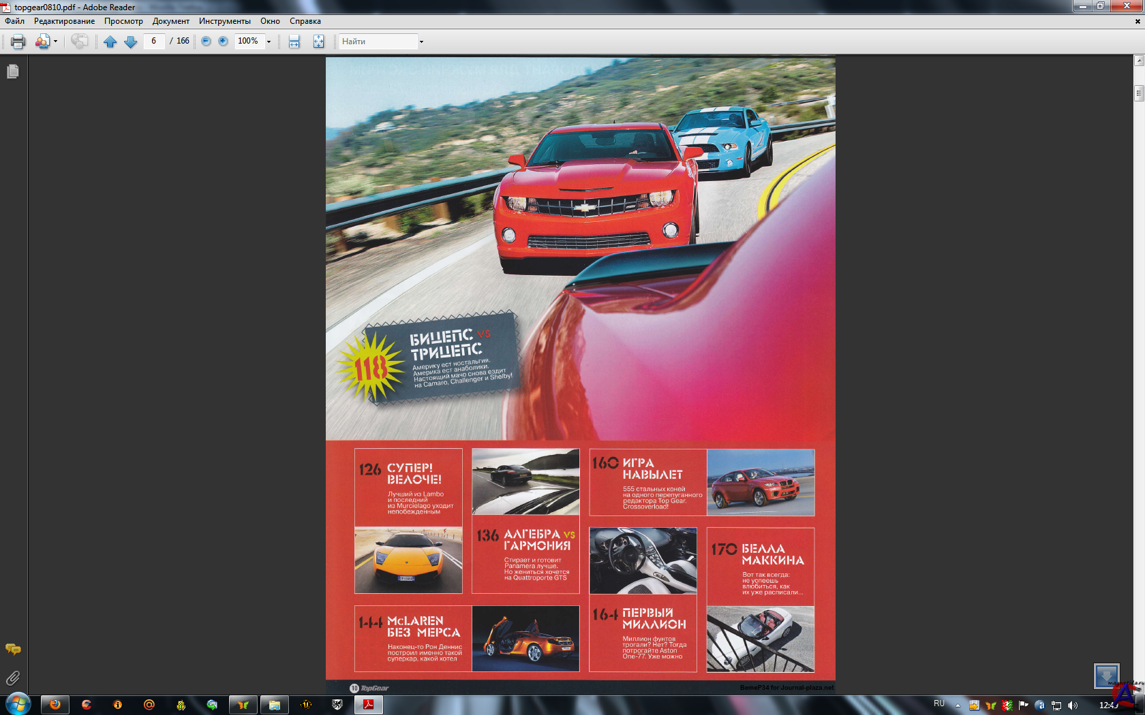Go to previous page with up arrow
The width and height of the screenshot is (1145, 715).
(x=110, y=42)
